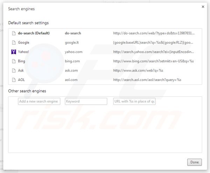Click the page icon beside do-search (Default)
Screen dimensions: 210x173
click(14, 33)
